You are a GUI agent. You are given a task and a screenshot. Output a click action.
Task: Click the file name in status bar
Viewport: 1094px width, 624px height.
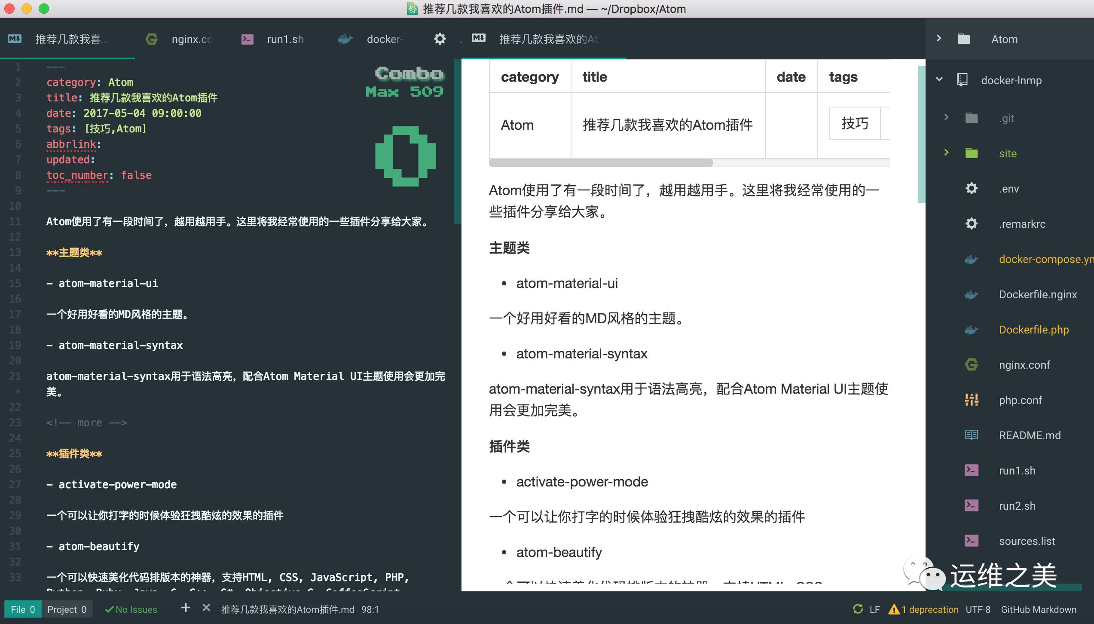coord(287,609)
